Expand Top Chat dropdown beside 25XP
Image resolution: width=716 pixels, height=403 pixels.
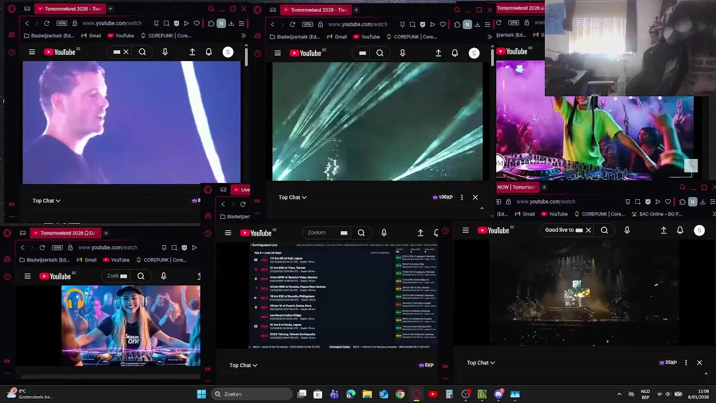point(481,363)
